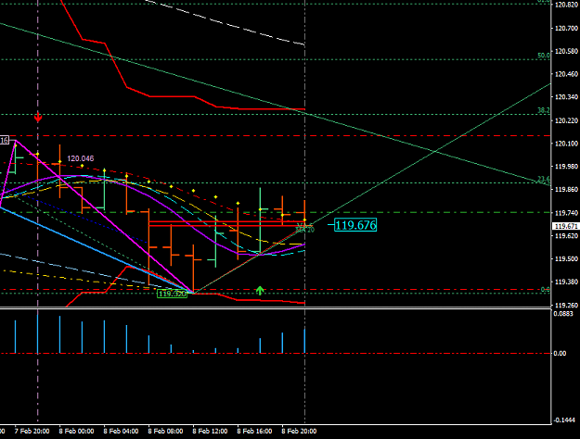This screenshot has height=439, width=580.
Task: Click the 8 Feb 08:00 time label
Action: click(165, 432)
